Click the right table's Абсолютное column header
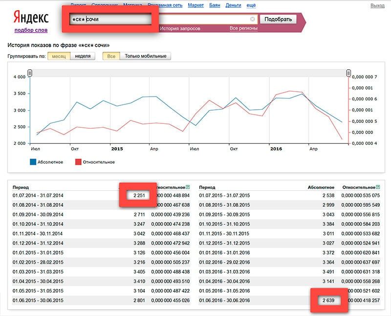Screen dimensions: 391x316 point(321,187)
